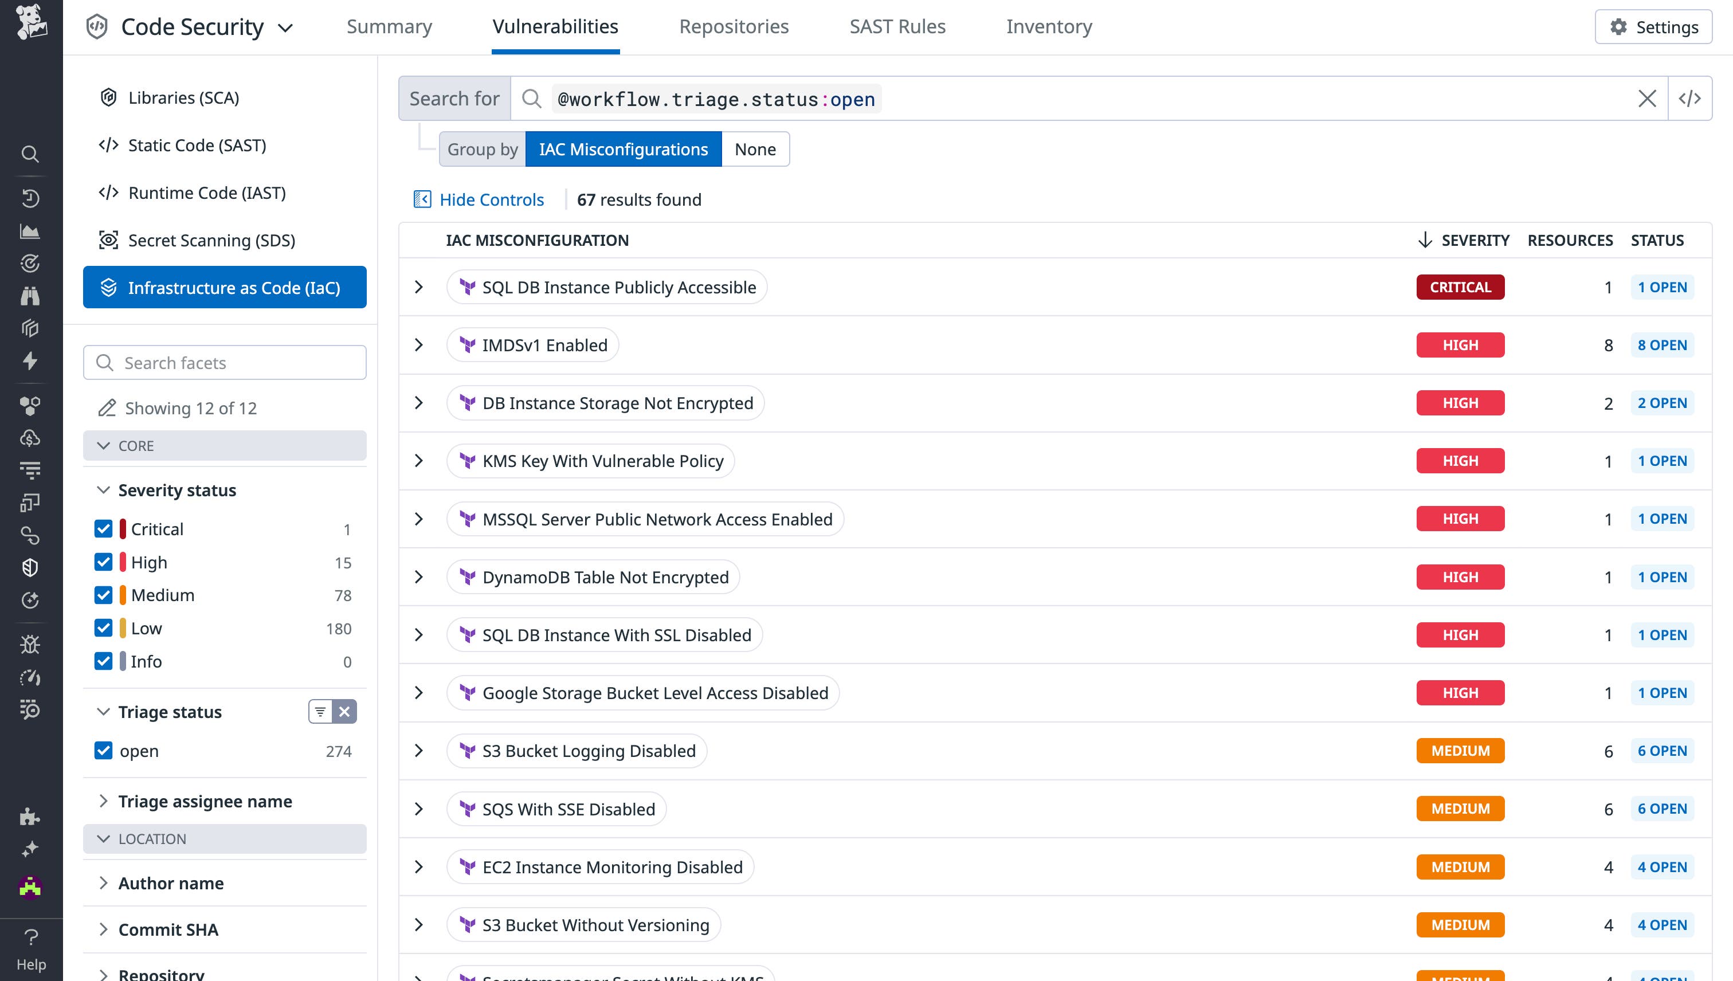Open Secret Scanning (SDS)

coord(211,240)
